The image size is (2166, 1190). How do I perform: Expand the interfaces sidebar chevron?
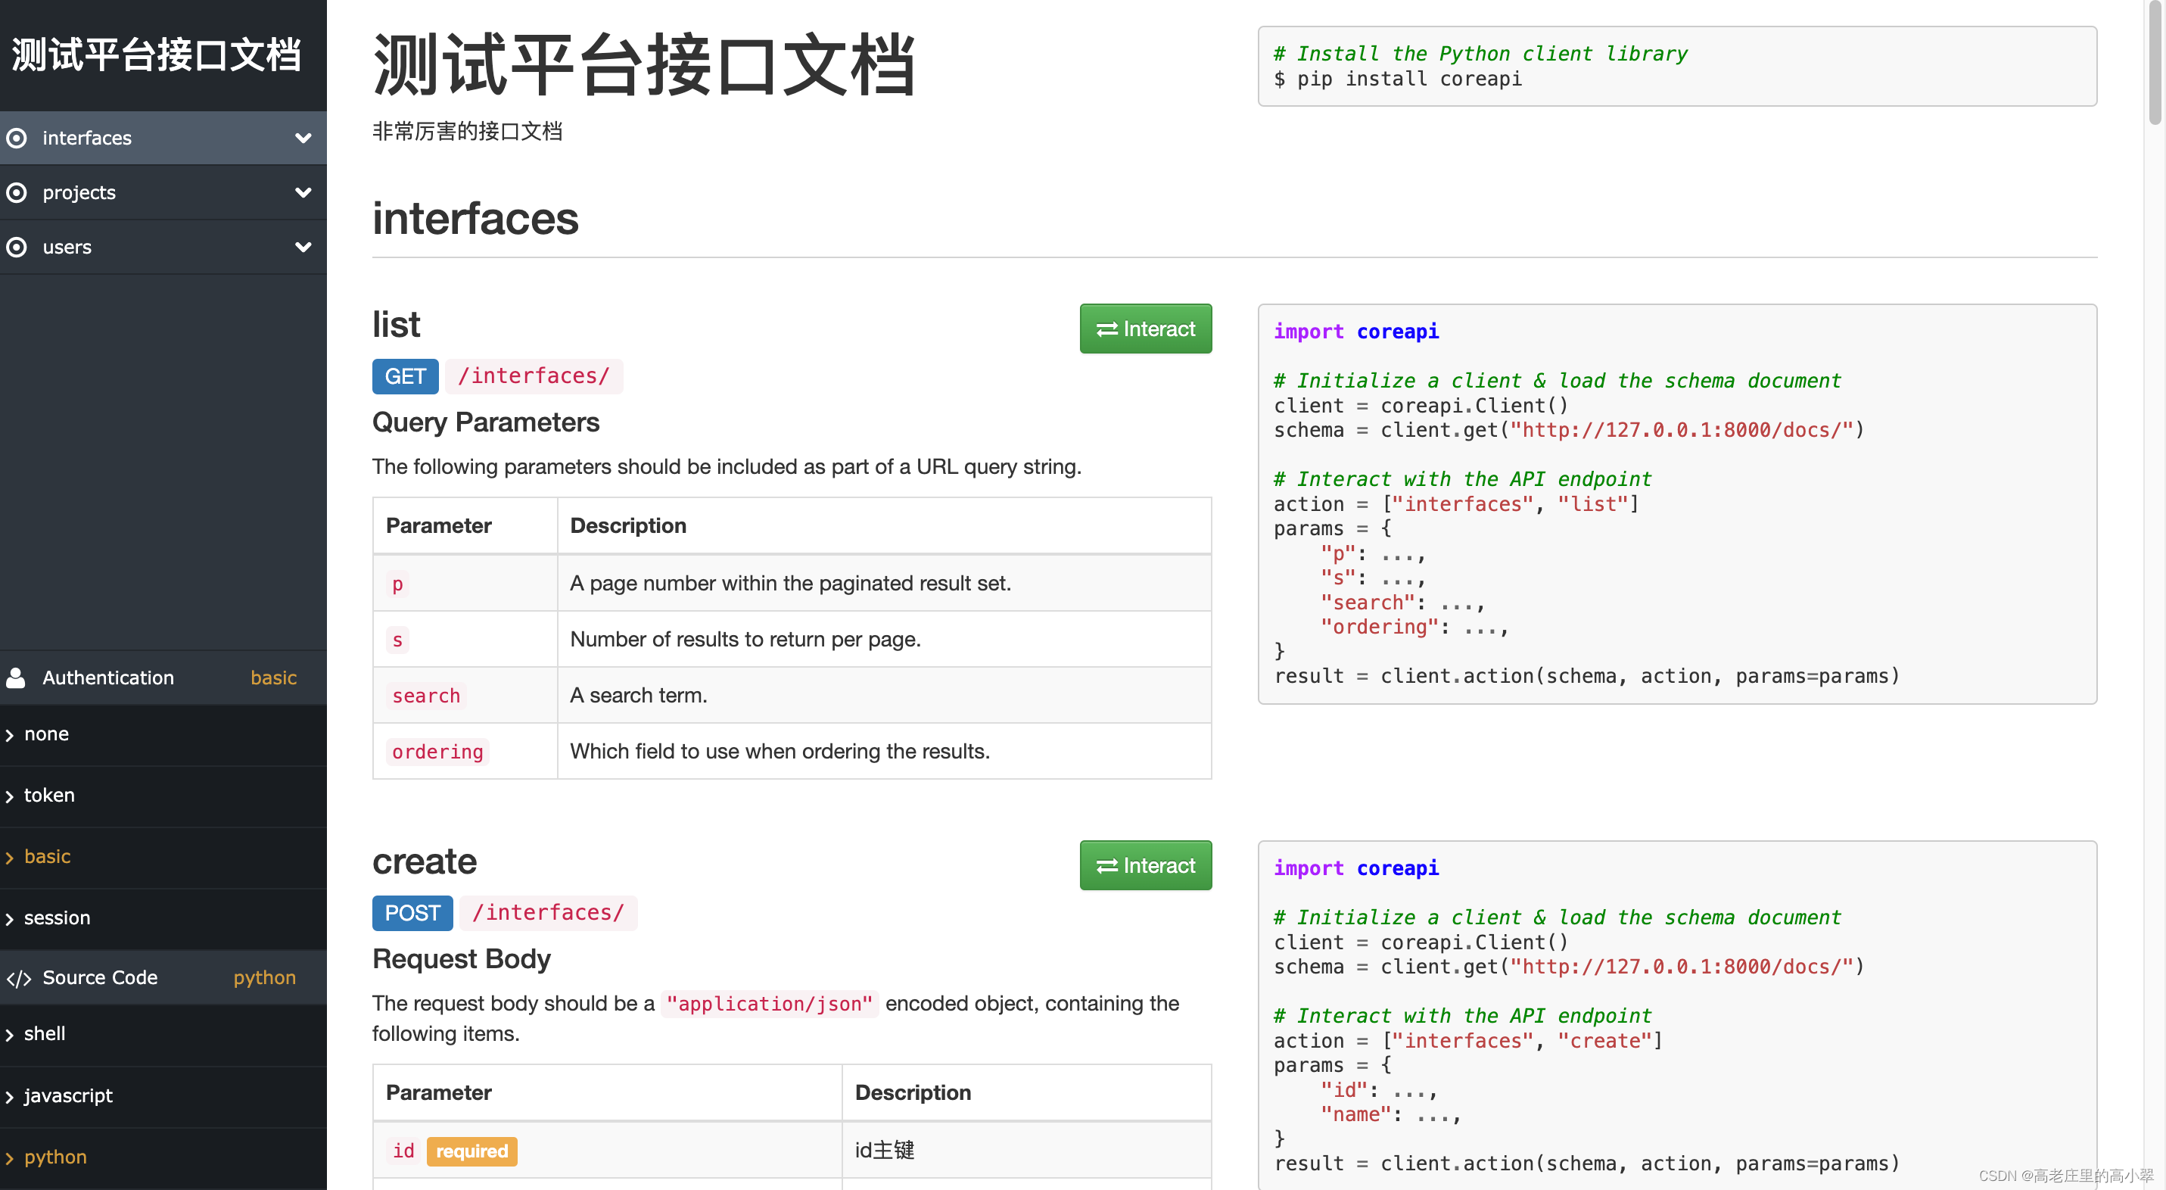click(303, 138)
